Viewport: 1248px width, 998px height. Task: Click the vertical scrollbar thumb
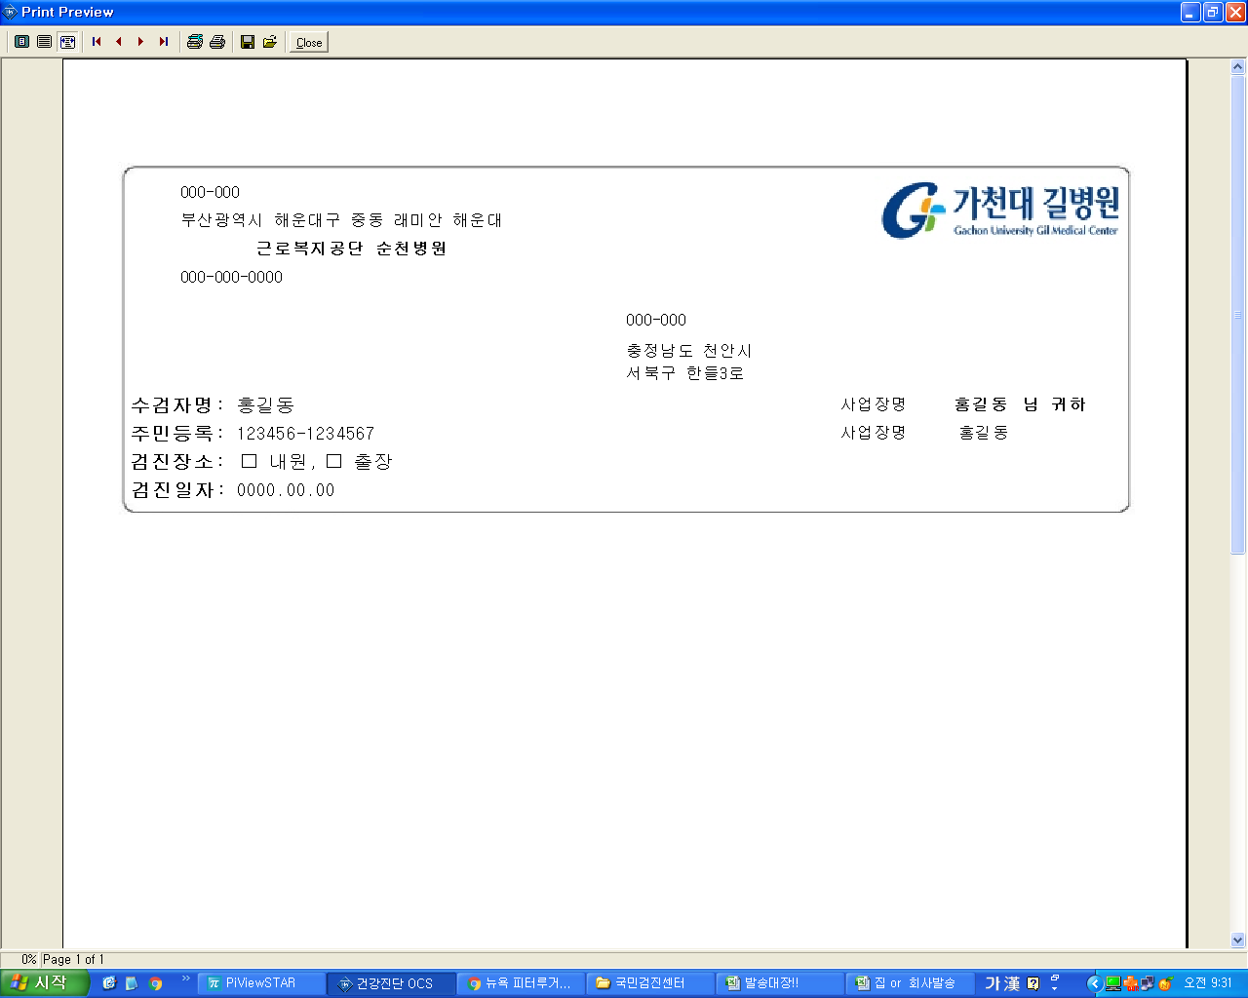tap(1238, 315)
